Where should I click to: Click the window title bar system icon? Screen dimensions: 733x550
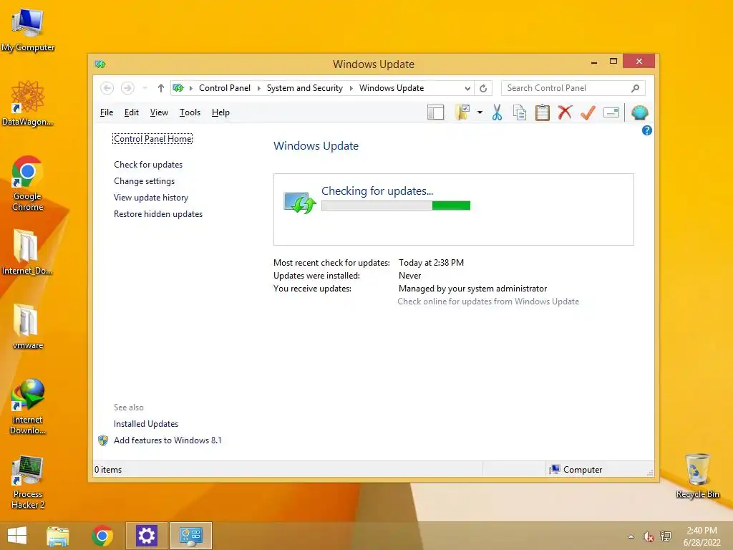(100, 64)
